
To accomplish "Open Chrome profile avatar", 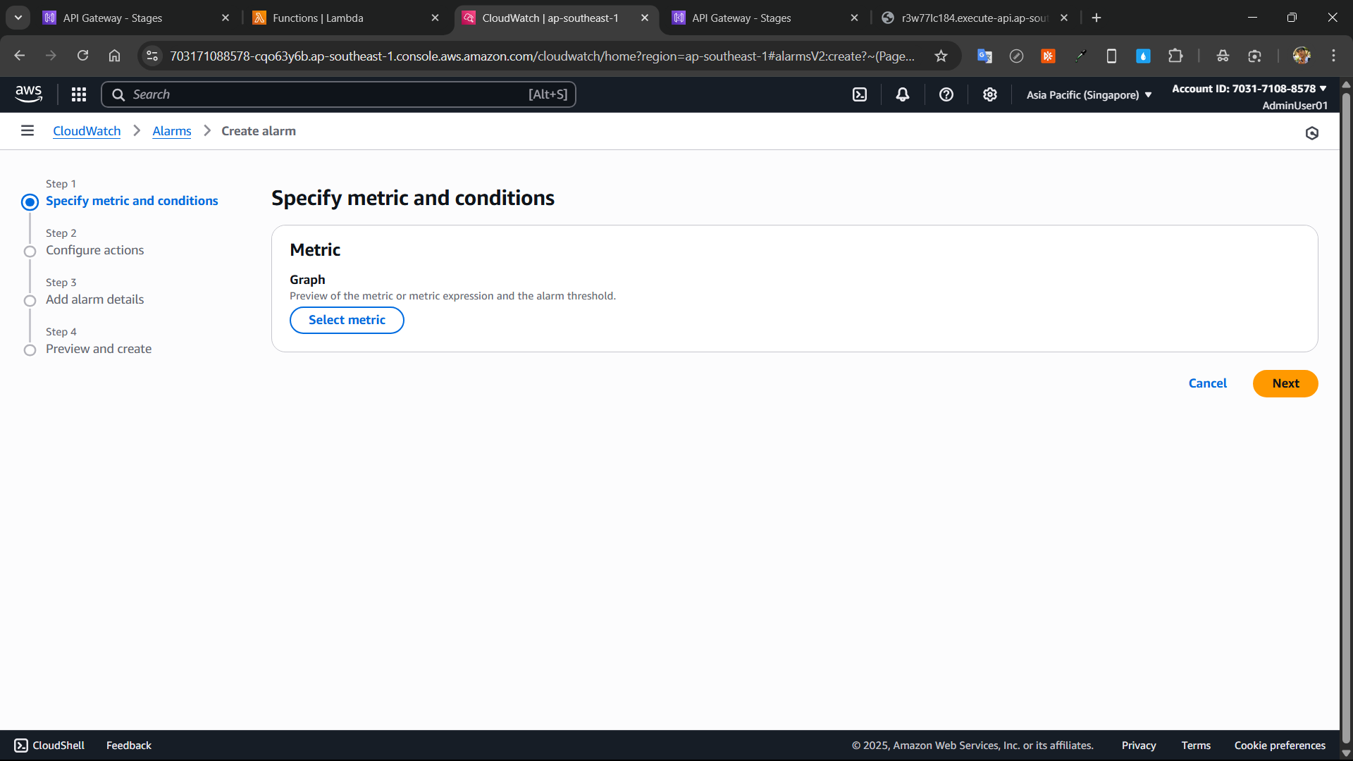I will pos(1302,56).
